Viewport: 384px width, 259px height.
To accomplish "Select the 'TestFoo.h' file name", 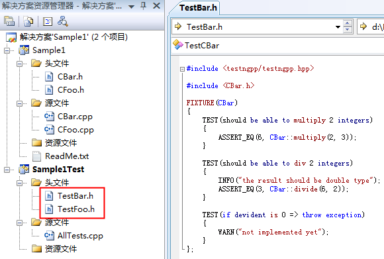I will click(x=76, y=209).
